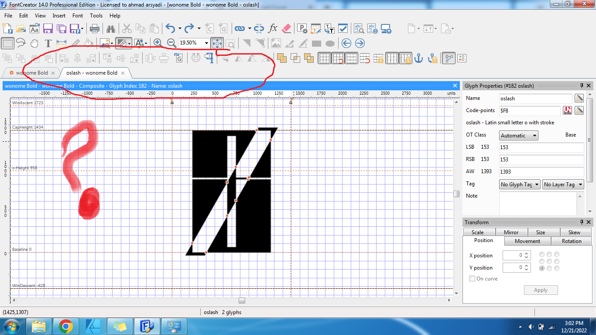Open the Tools menu
This screenshot has width=596, height=335.
click(96, 15)
